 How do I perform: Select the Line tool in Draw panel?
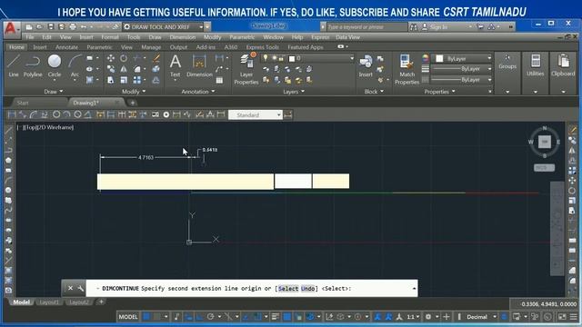(x=14, y=65)
